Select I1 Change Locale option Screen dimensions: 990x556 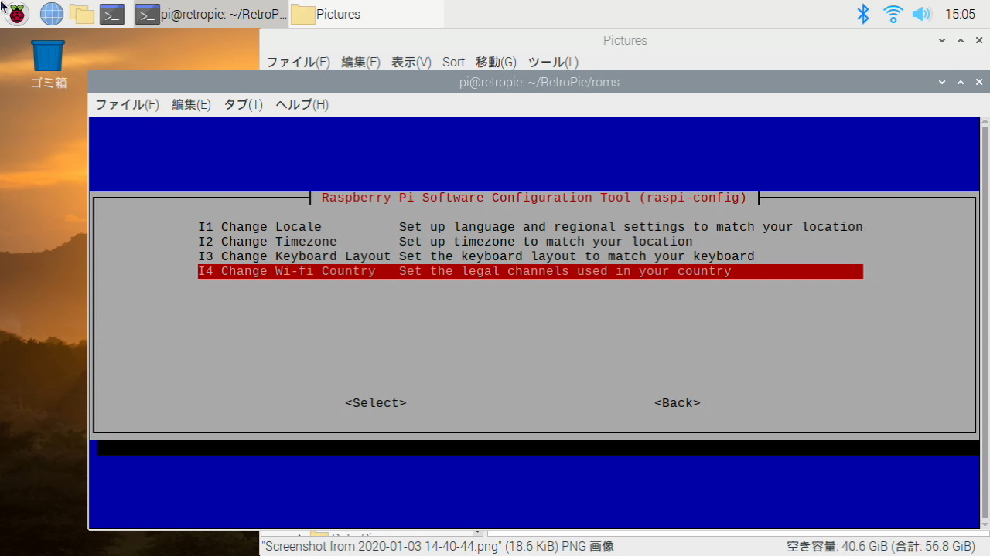(531, 227)
